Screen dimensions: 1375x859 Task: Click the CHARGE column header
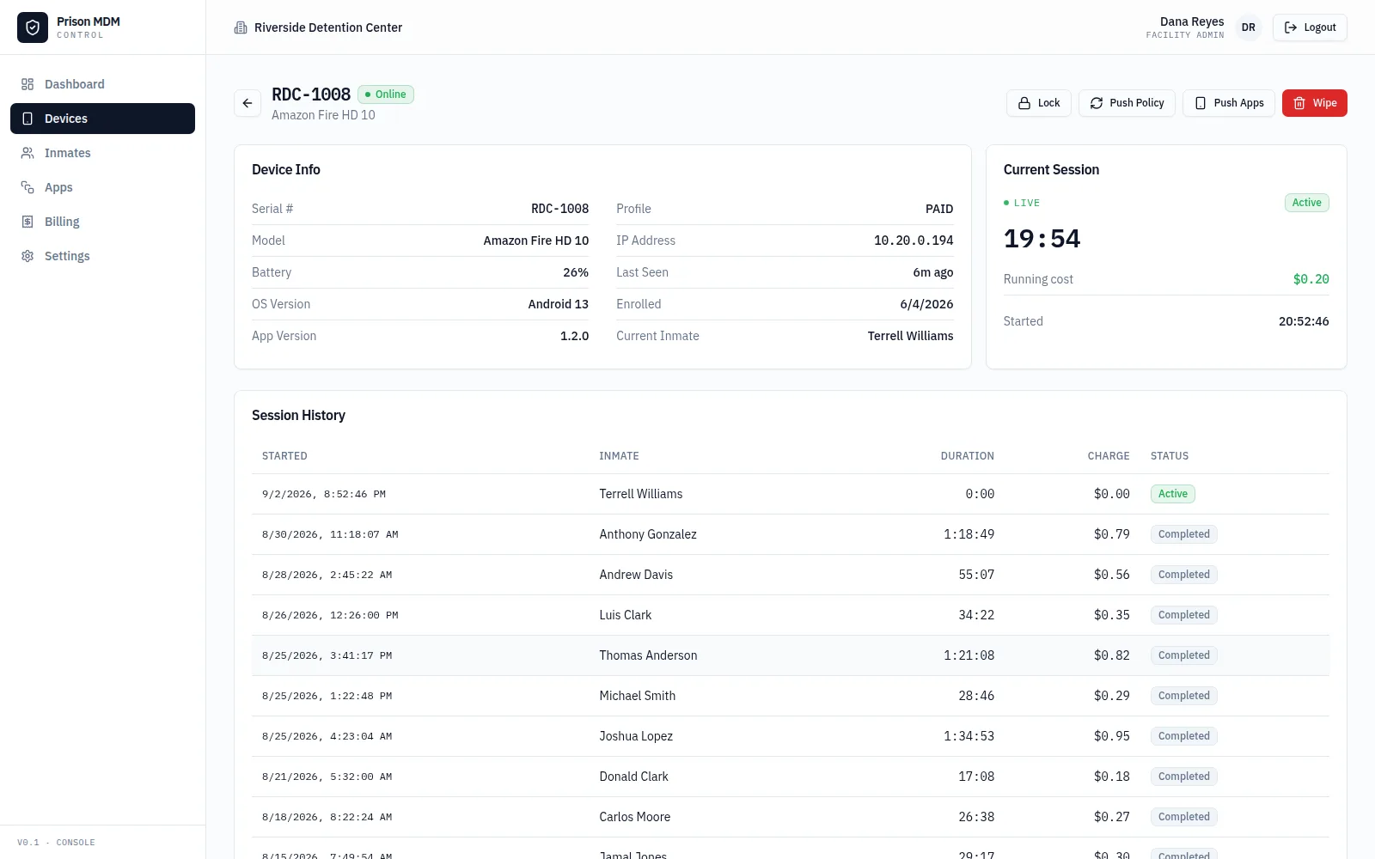1109,456
